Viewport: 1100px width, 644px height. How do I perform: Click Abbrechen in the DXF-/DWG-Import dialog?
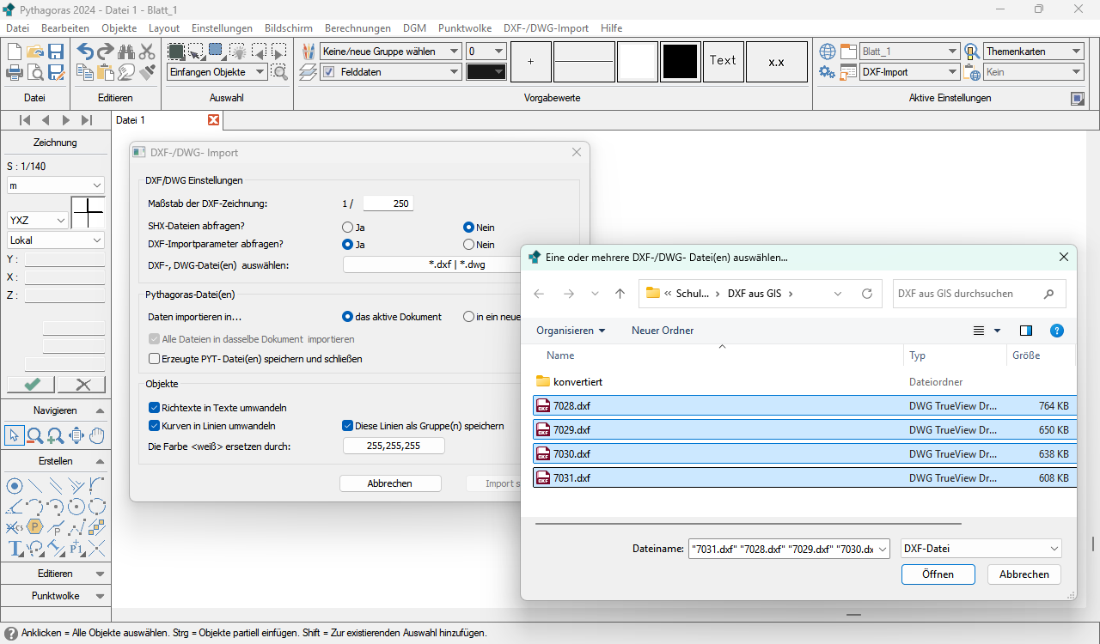(390, 483)
